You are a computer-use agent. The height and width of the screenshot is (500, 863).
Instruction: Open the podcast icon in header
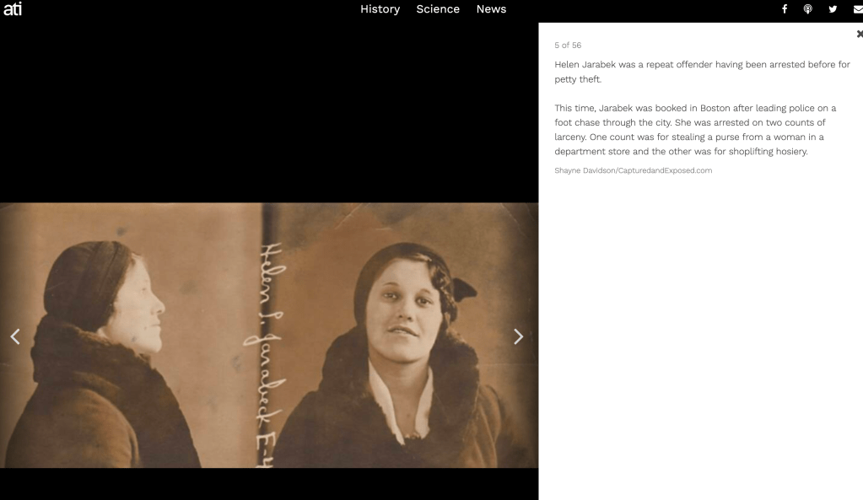807,8
